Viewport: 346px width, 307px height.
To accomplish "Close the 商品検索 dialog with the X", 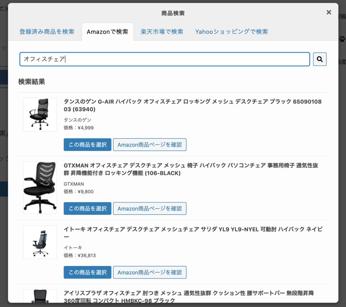I will pos(329,13).
